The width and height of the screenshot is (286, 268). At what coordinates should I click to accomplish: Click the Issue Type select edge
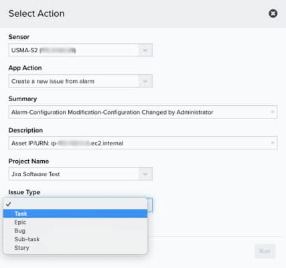click(x=150, y=205)
